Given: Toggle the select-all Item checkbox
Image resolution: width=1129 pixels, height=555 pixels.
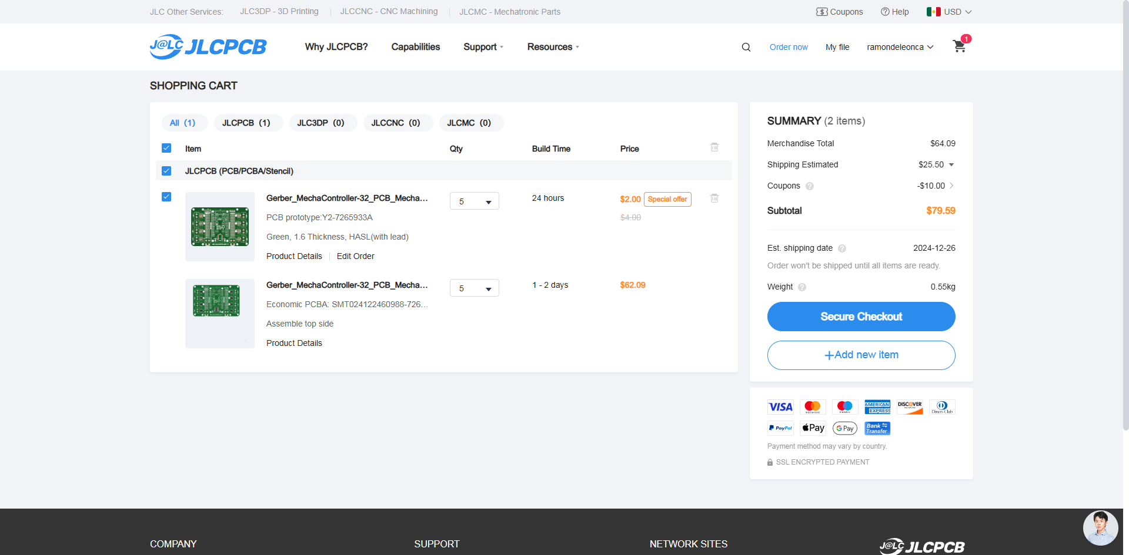Looking at the screenshot, I should [166, 148].
